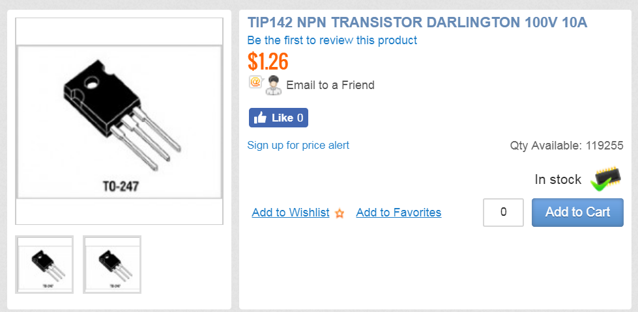Image resolution: width=638 pixels, height=312 pixels.
Task: Select the first TO-247 thumbnail
Action: 44,264
